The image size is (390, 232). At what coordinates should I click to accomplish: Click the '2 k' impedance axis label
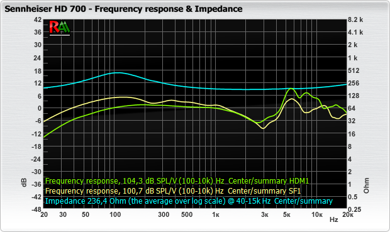coord(353,45)
